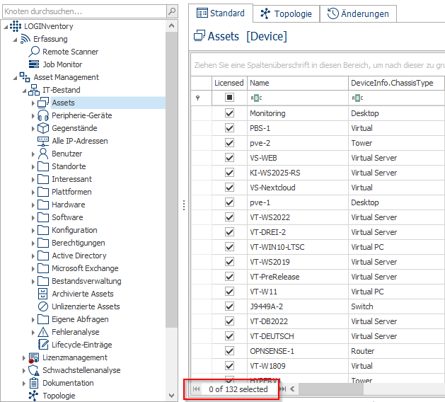The height and width of the screenshot is (402, 445).
Task: Open Remote Scanner via its magnifier icon
Action: coord(34,52)
